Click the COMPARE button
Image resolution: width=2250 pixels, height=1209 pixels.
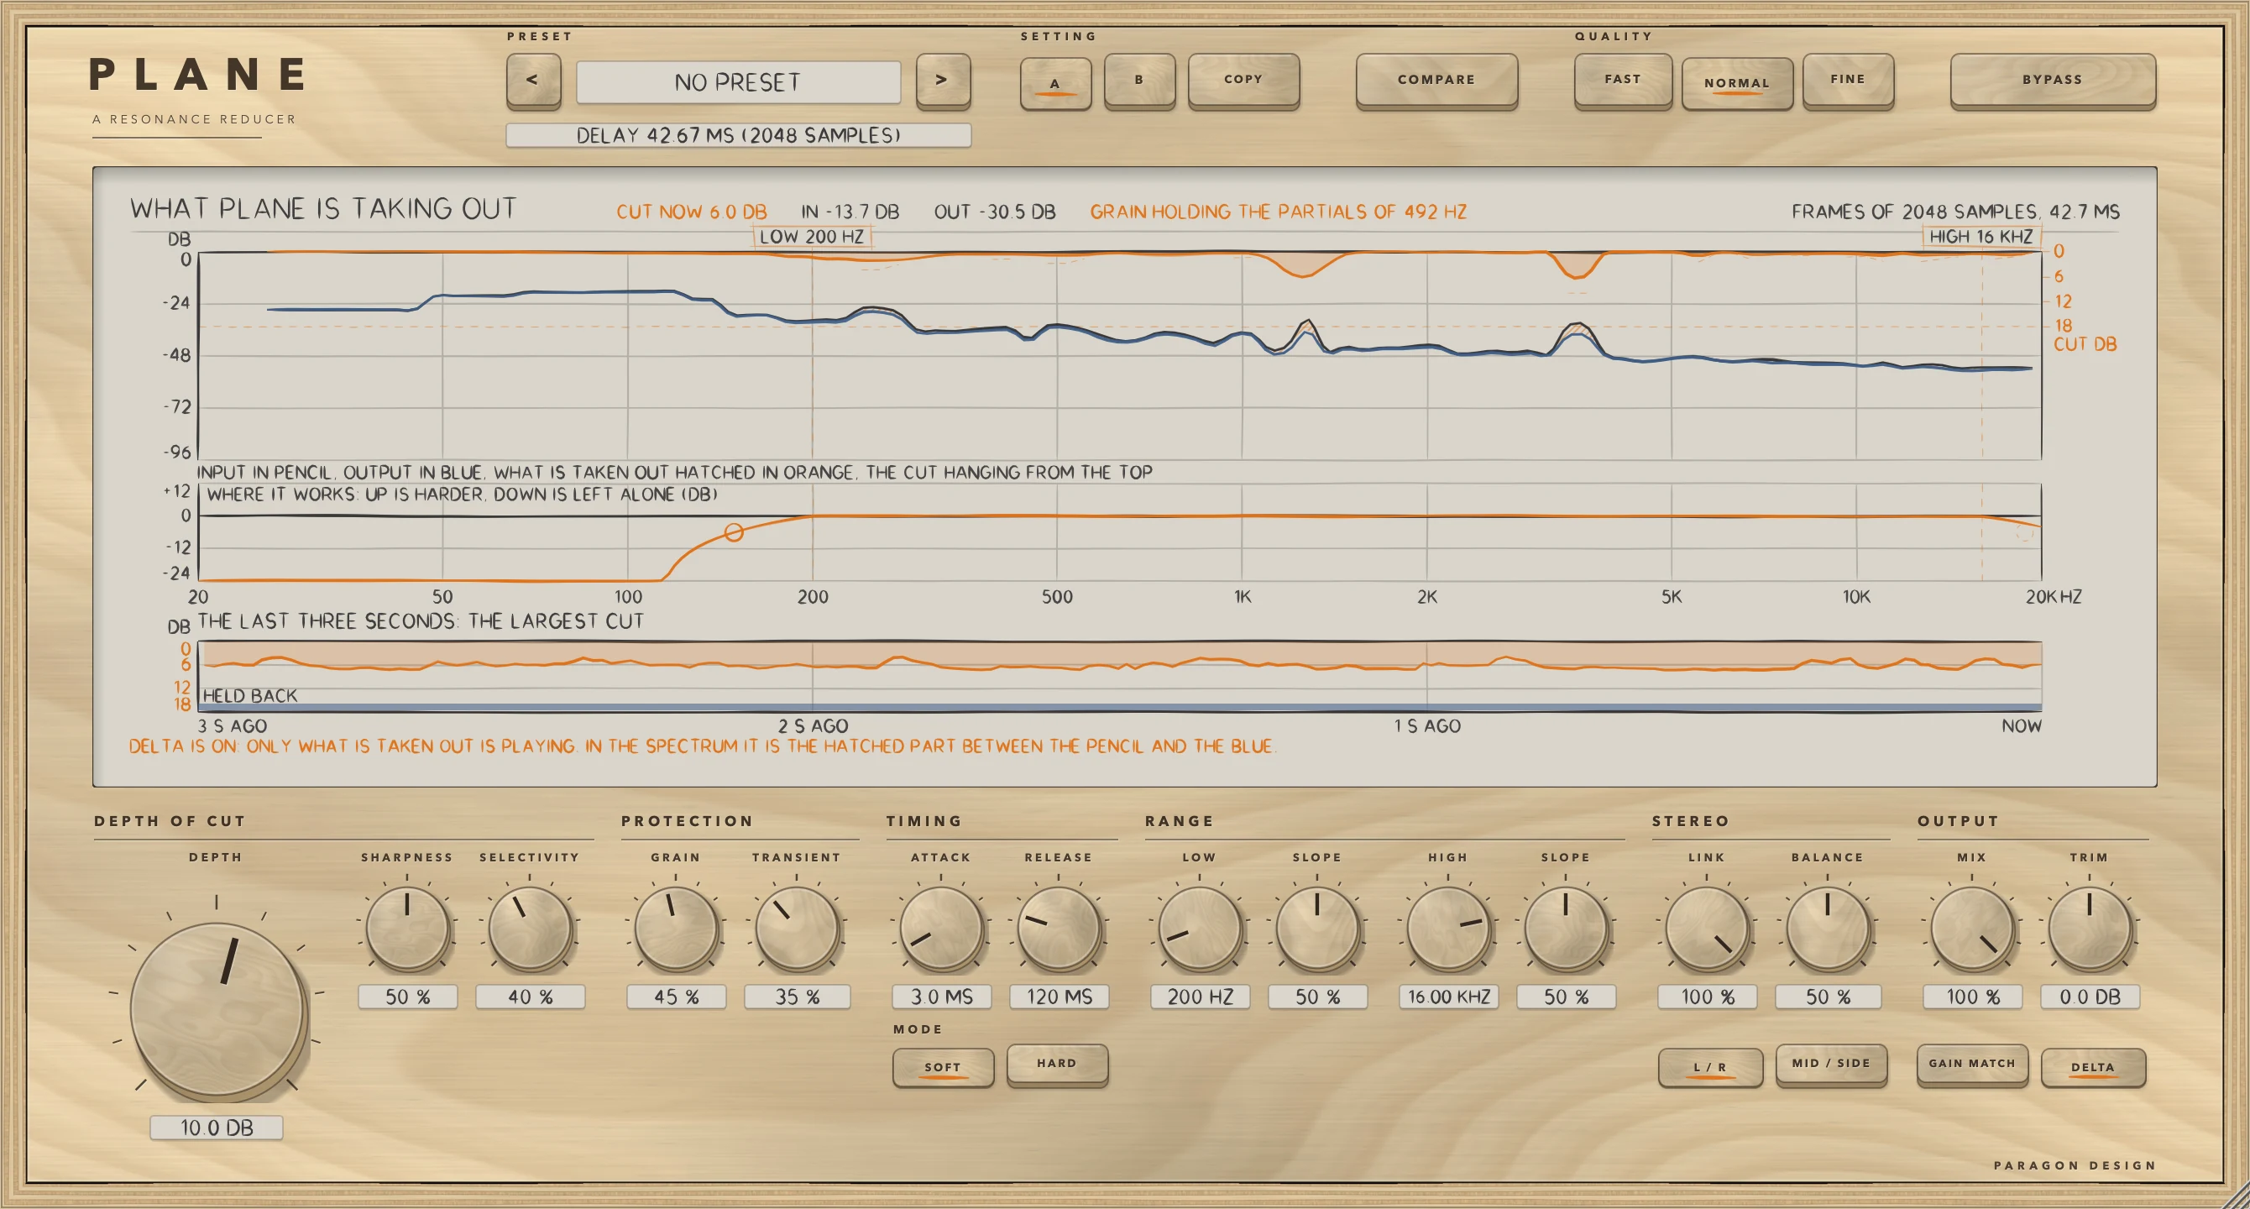pos(1436,81)
